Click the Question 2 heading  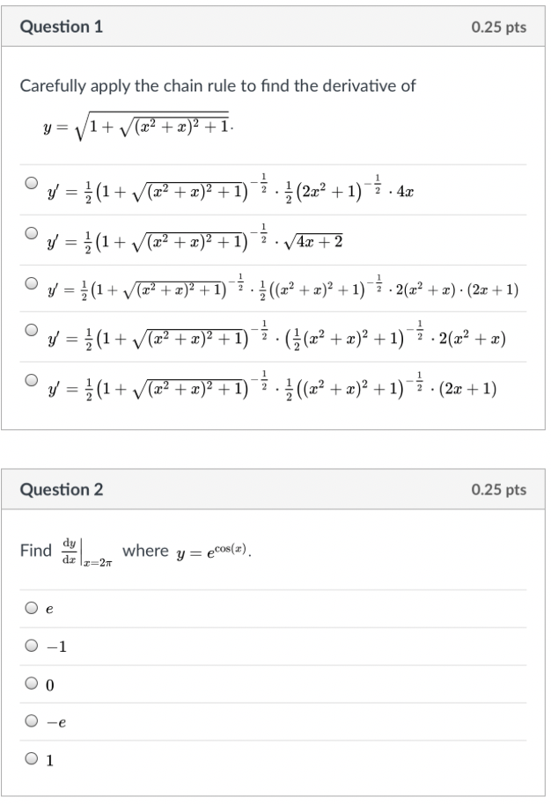pyautogui.click(x=62, y=490)
